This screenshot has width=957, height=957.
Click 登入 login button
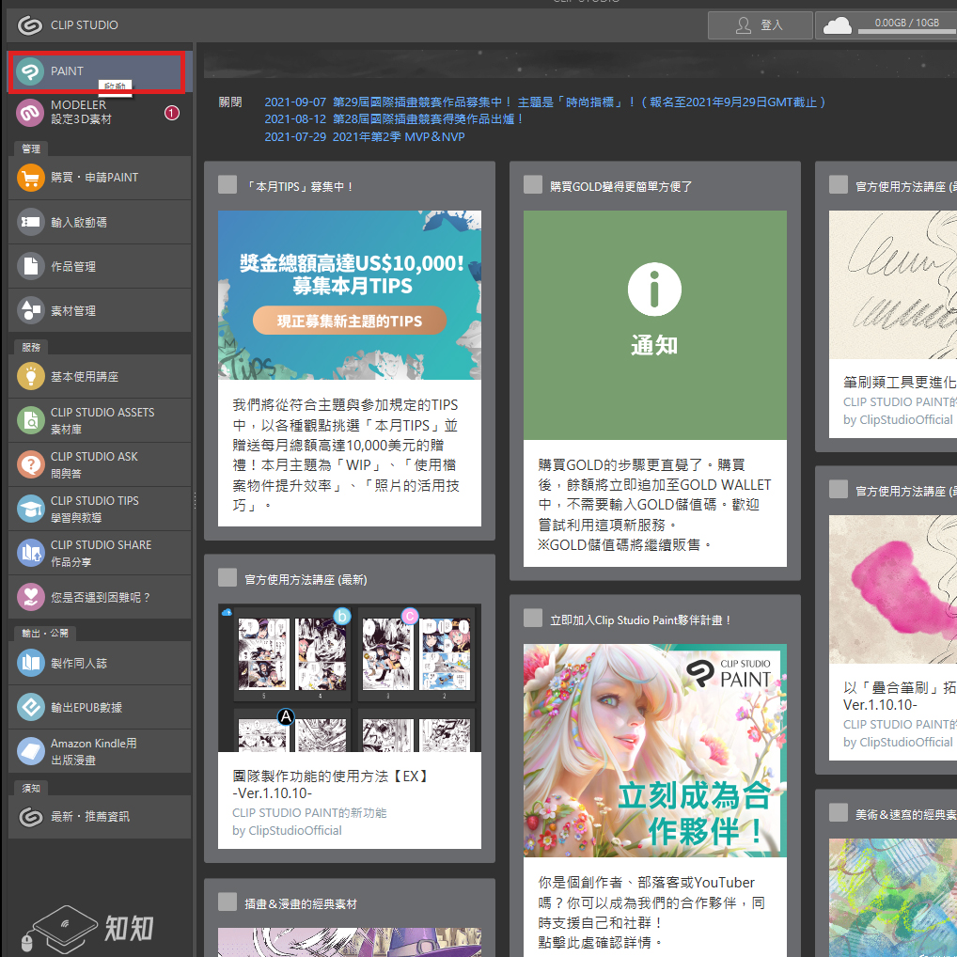pos(760,25)
